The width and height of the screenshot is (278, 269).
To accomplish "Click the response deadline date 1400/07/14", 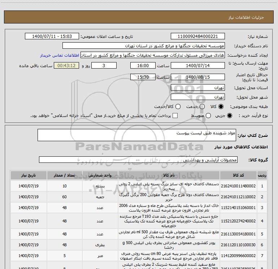I will coord(198,65).
